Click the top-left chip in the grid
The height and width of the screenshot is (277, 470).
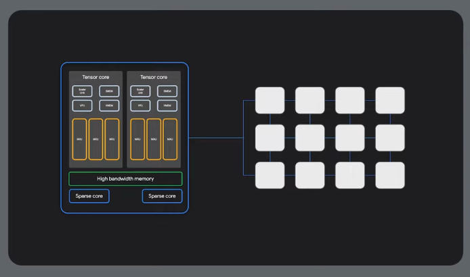tap(270, 100)
